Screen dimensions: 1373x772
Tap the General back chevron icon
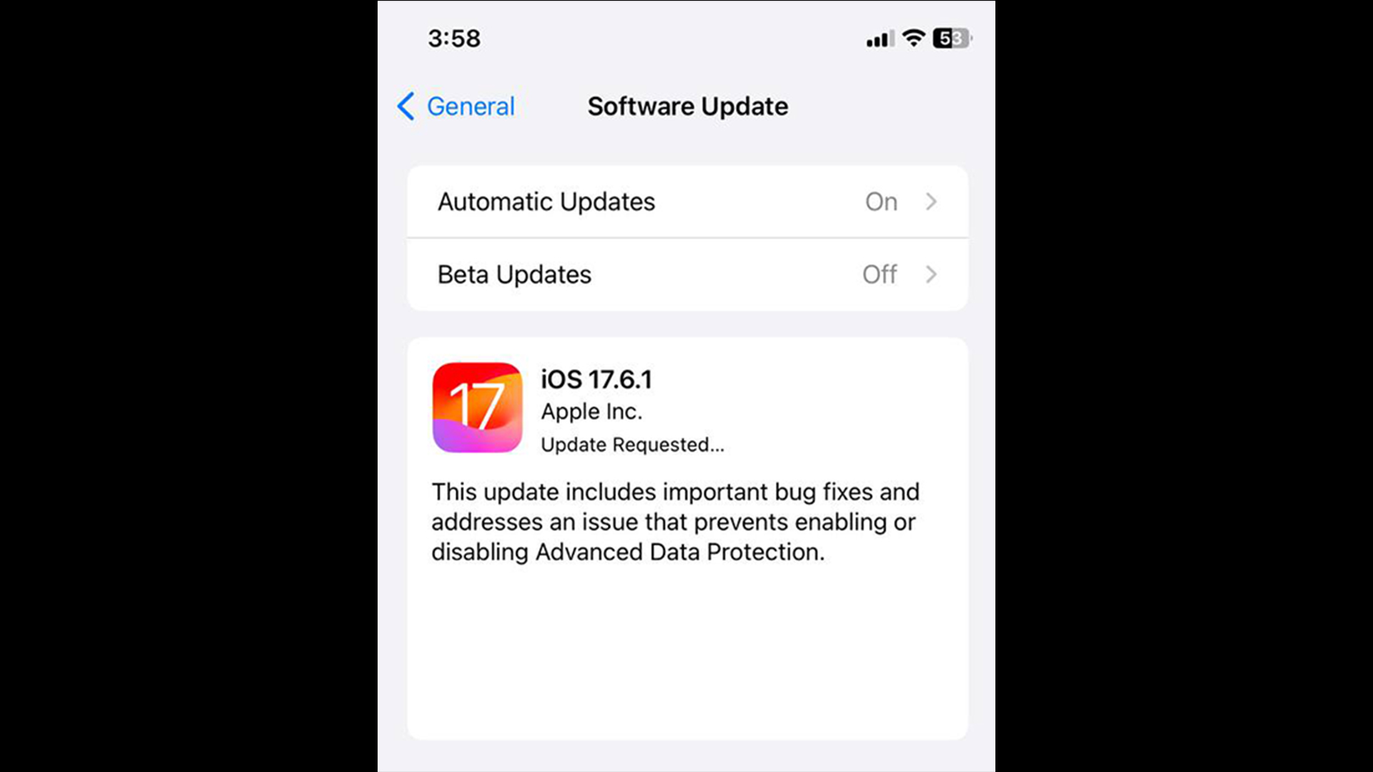(405, 104)
